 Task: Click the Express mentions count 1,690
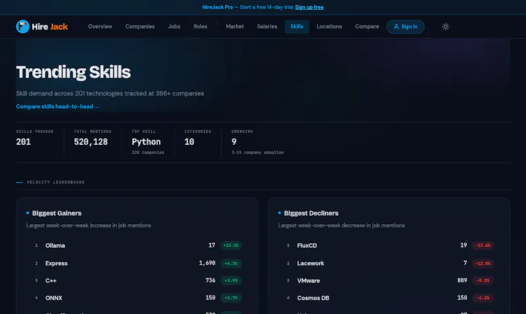coord(207,263)
